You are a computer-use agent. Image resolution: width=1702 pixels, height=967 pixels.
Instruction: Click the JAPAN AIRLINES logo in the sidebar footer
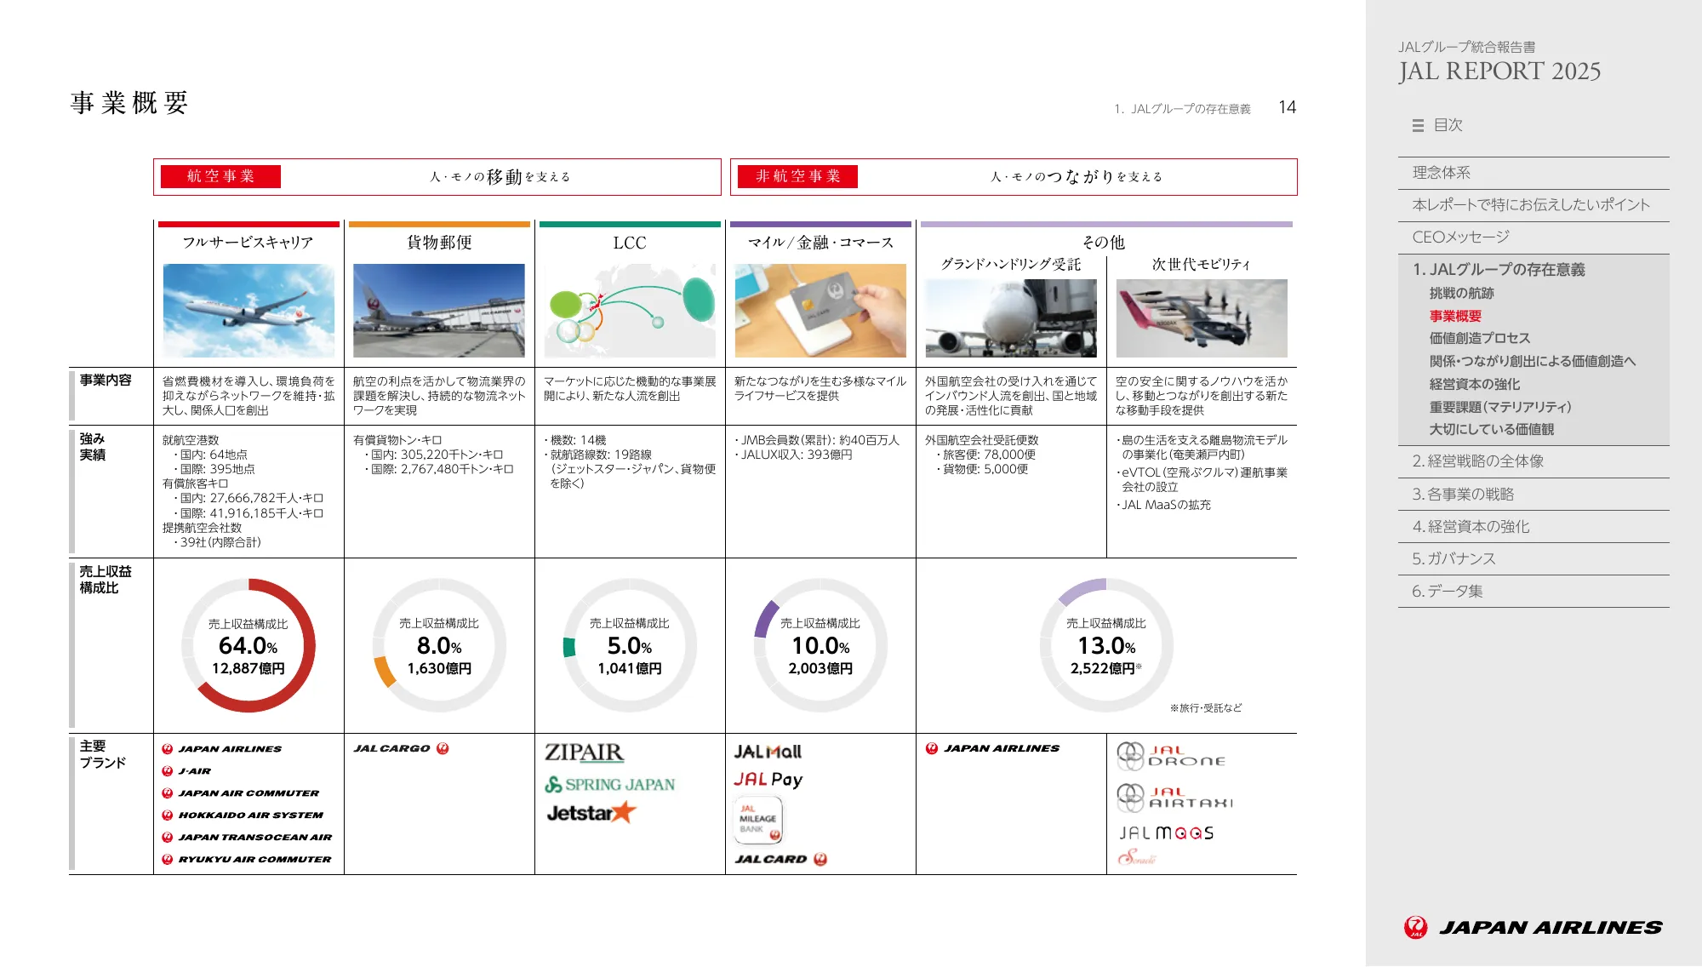pyautogui.click(x=1533, y=927)
